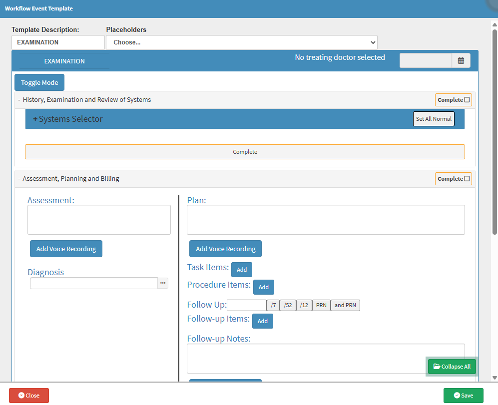Viewport: 498px width, 405px height.
Task: Click the red Close button
Action: [29, 396]
